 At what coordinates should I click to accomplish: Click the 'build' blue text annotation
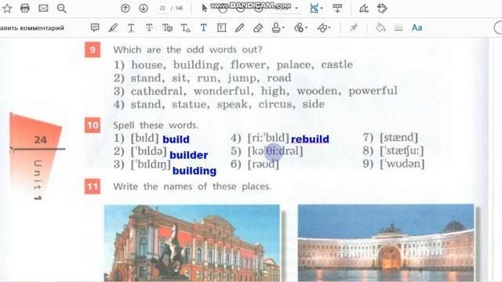tap(176, 139)
